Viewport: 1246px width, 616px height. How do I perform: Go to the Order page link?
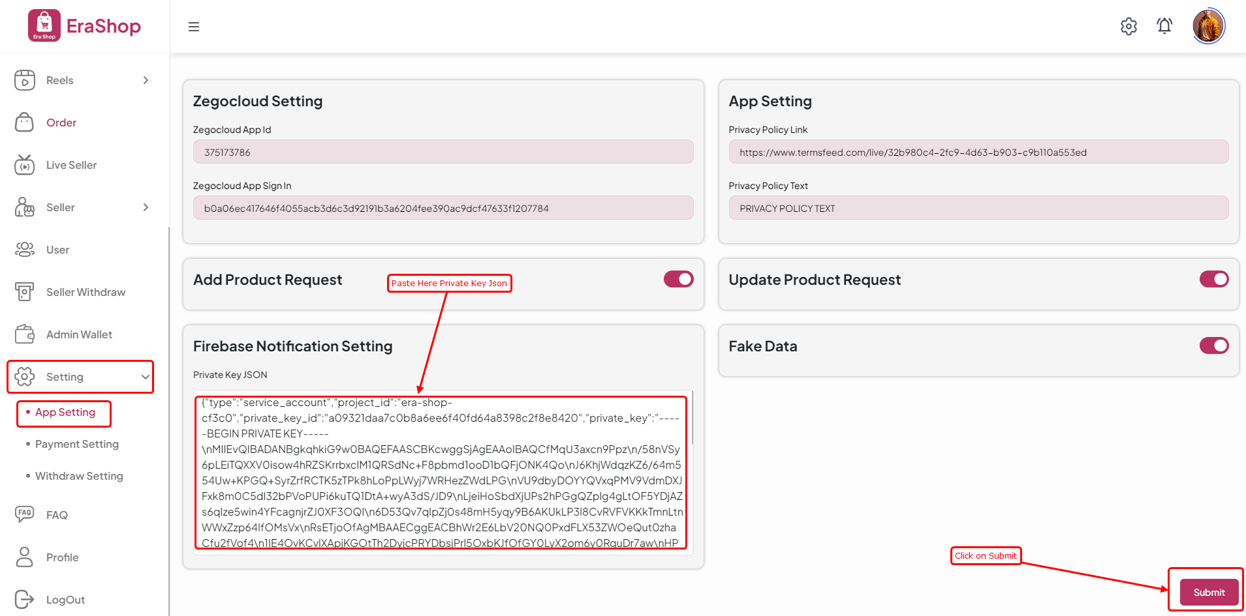pyautogui.click(x=61, y=123)
